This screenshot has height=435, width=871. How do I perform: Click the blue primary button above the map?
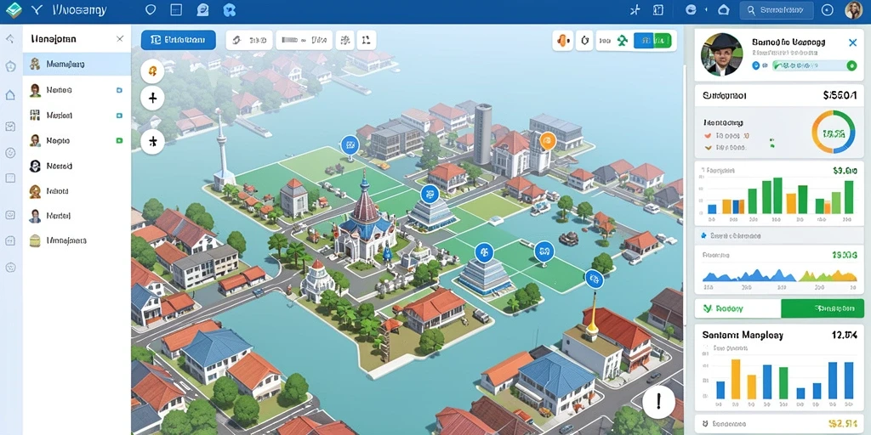point(179,40)
